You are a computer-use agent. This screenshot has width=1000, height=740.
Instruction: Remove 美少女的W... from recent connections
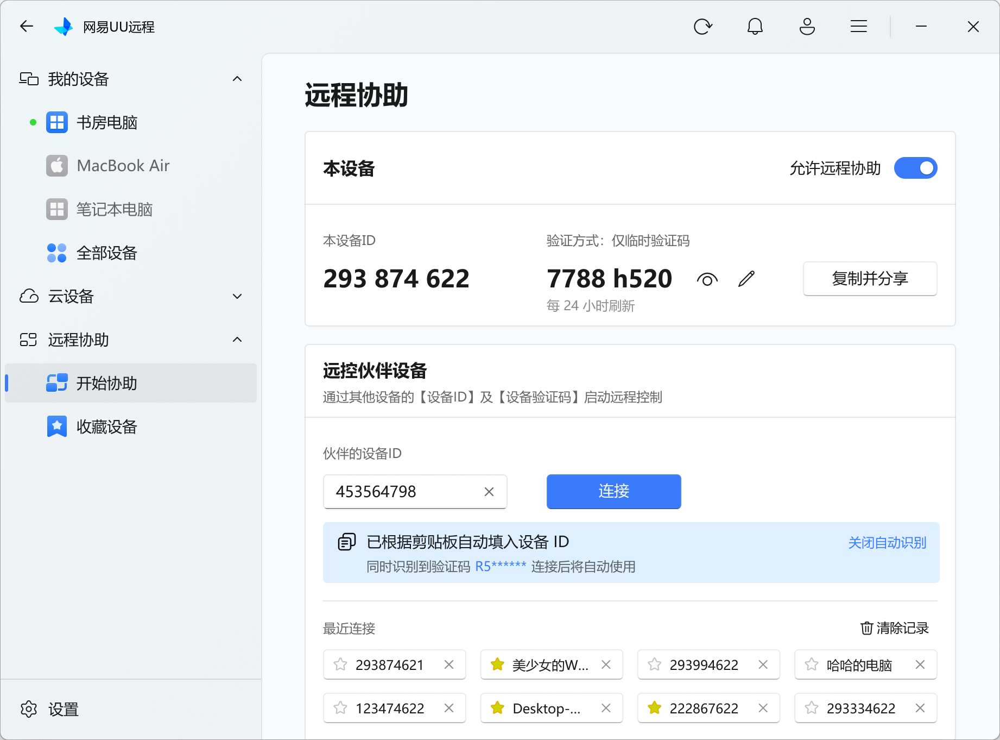click(606, 664)
